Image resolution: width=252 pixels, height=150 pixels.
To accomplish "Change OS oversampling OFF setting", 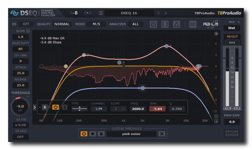I will pos(26,24).
